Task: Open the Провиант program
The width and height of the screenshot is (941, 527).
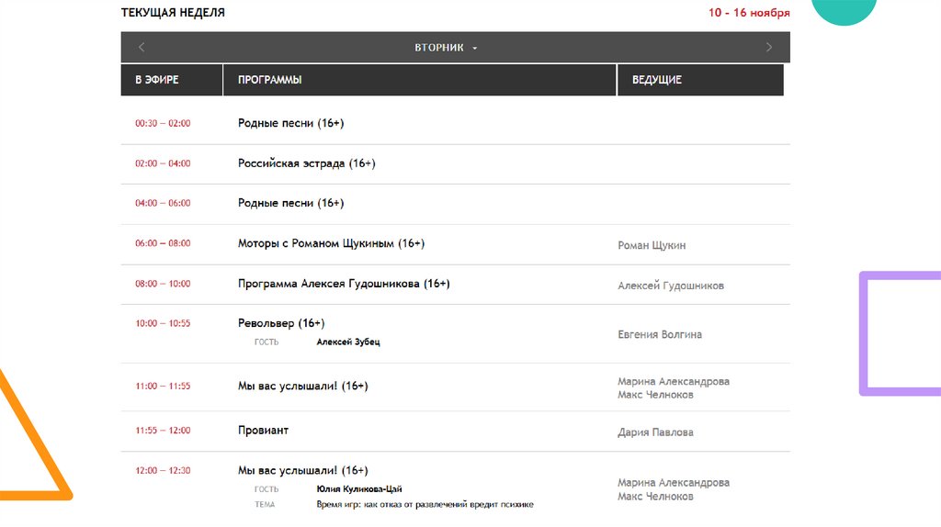Action: click(x=263, y=430)
